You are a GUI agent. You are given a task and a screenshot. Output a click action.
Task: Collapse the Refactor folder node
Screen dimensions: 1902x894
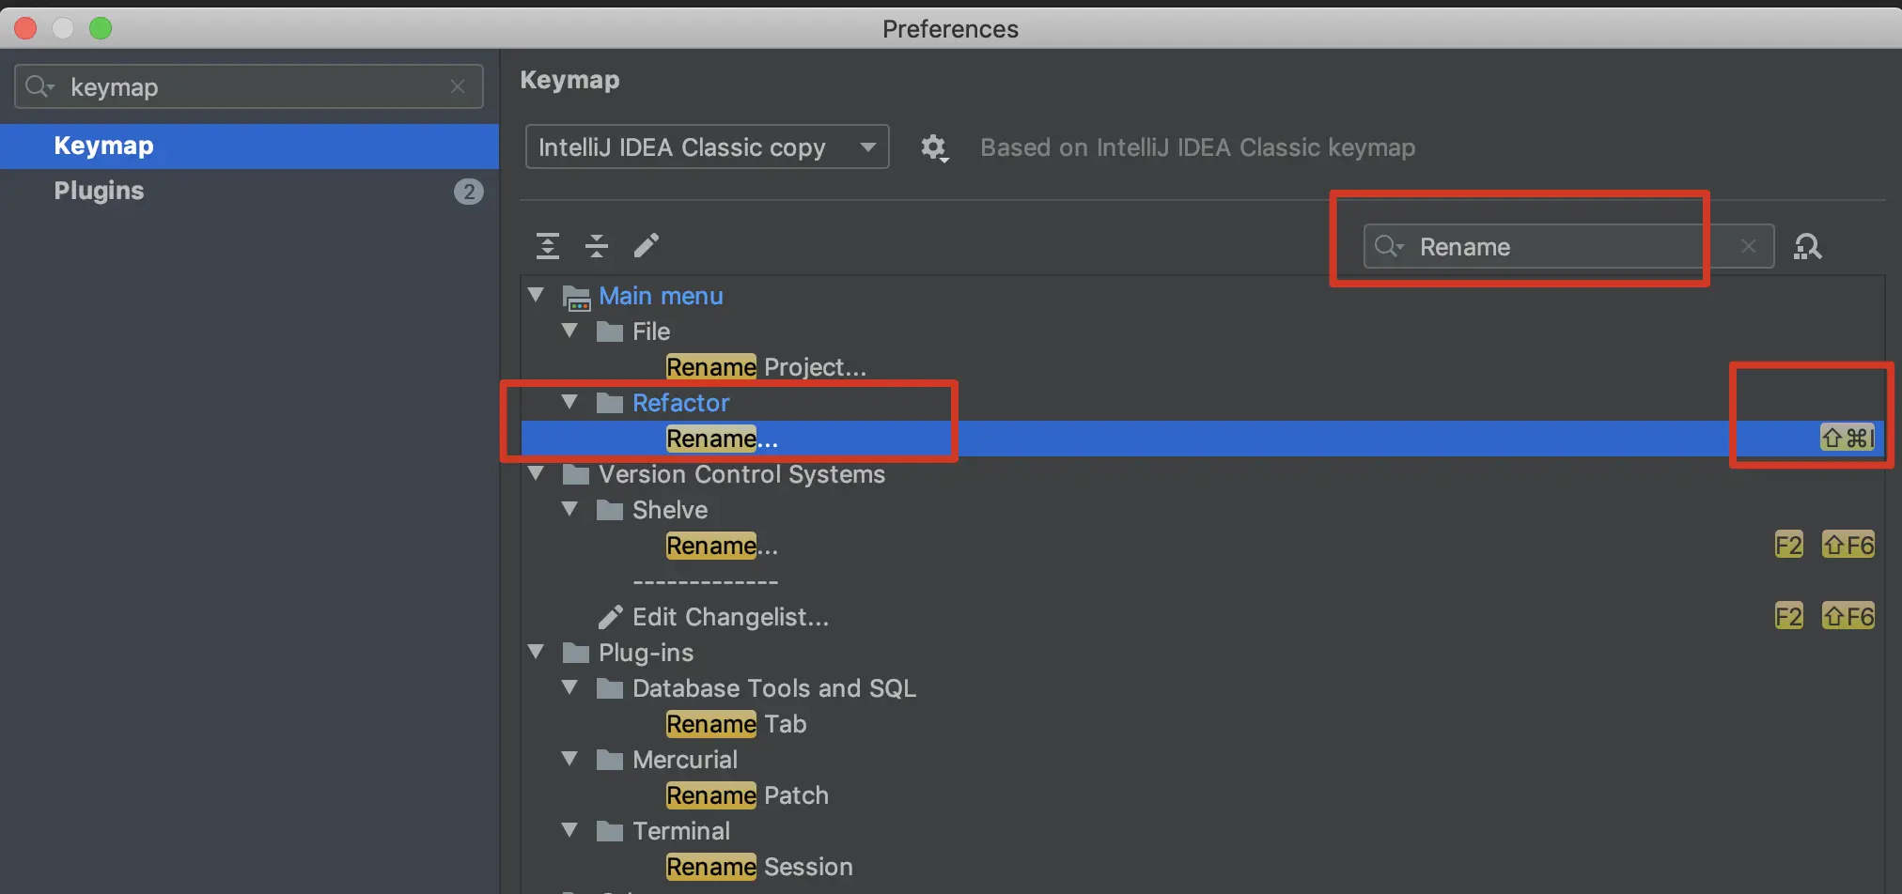[569, 403]
